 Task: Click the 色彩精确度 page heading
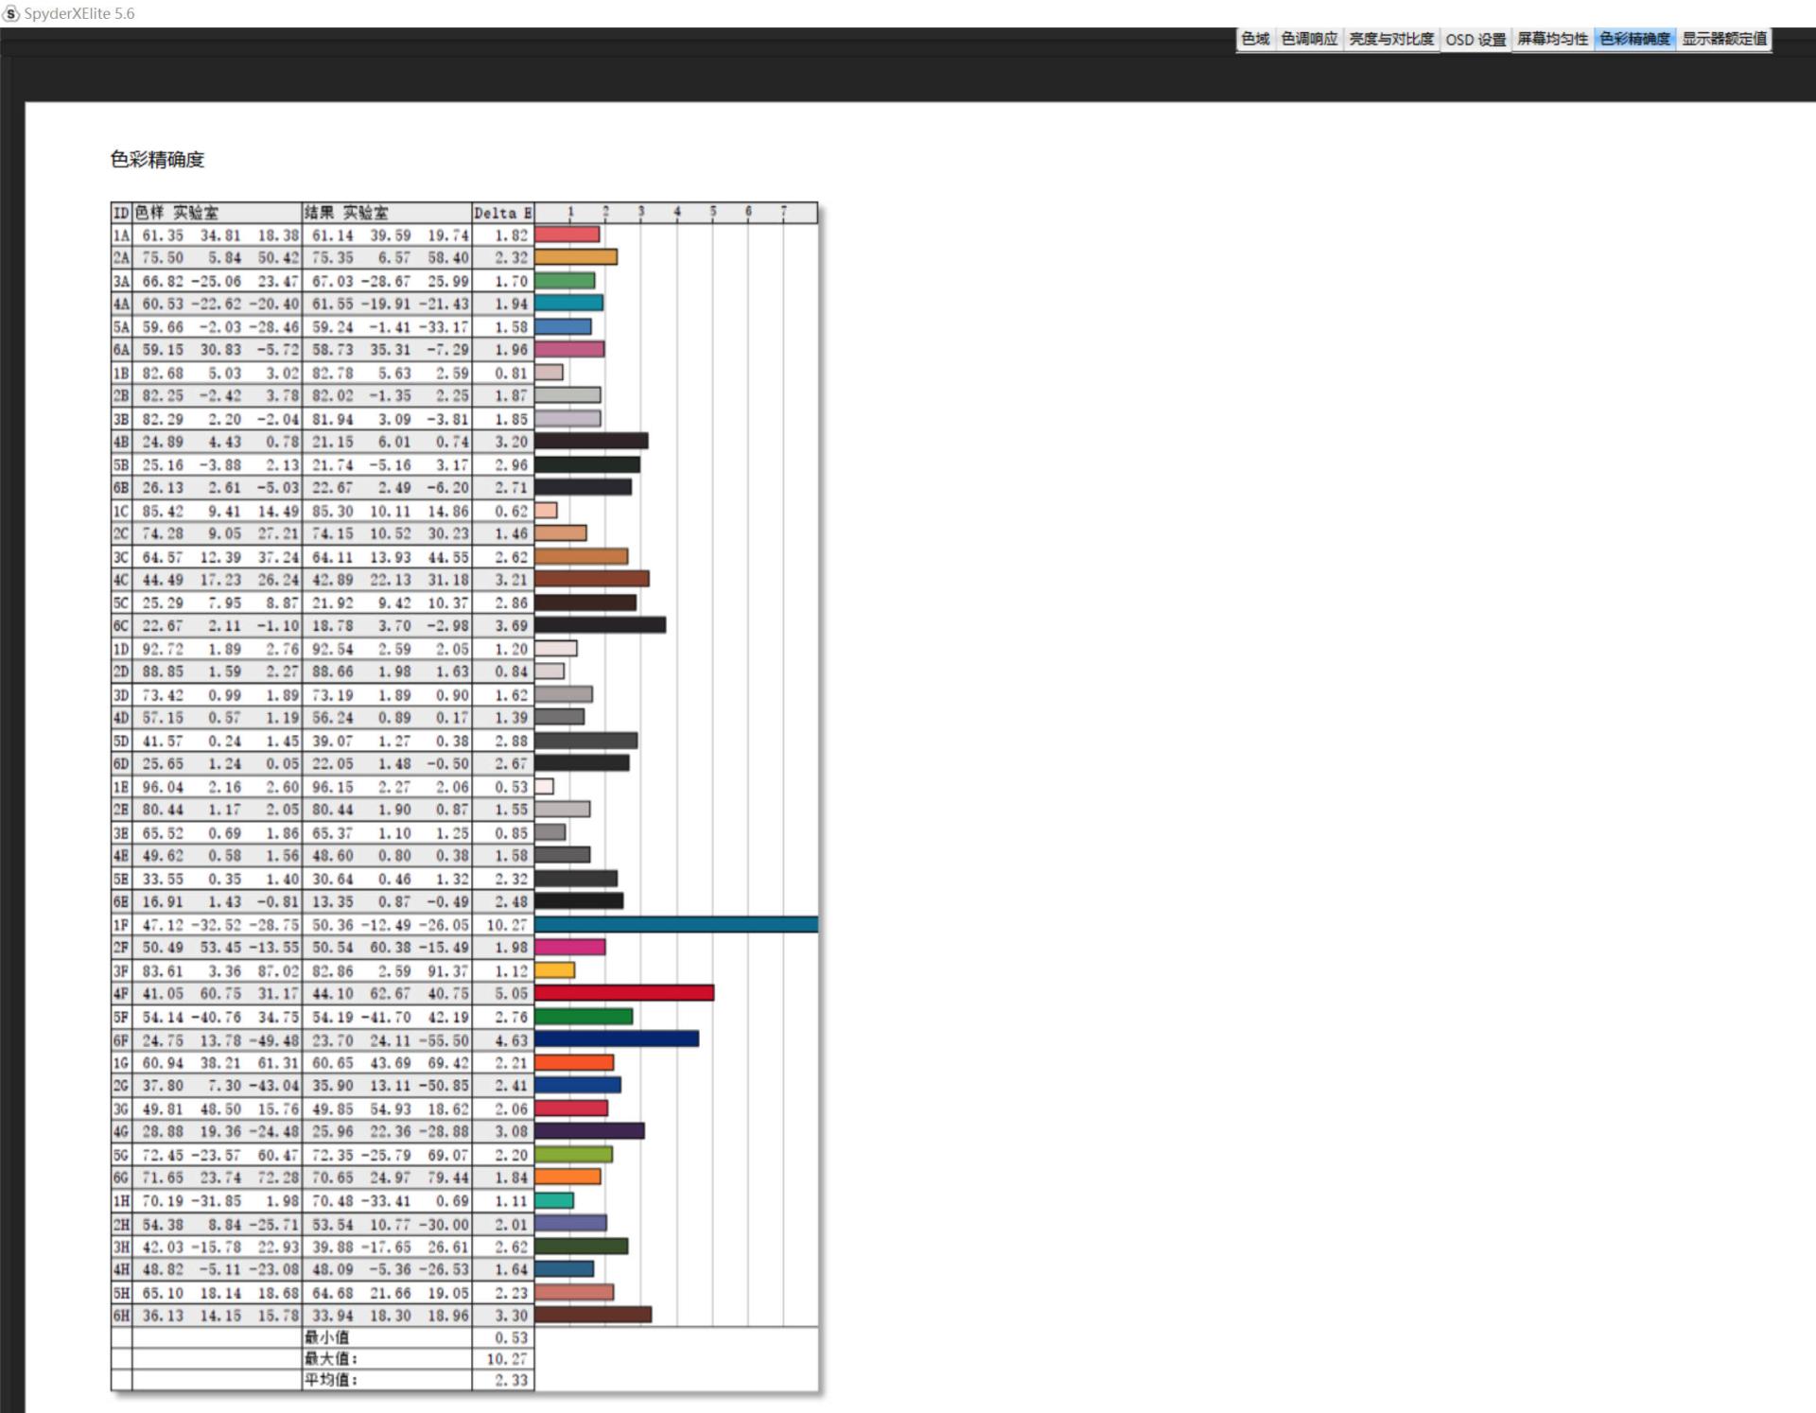coord(157,160)
